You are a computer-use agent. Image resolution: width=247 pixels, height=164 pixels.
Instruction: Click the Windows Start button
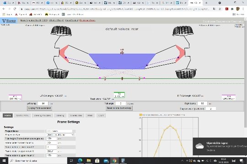point(4,160)
